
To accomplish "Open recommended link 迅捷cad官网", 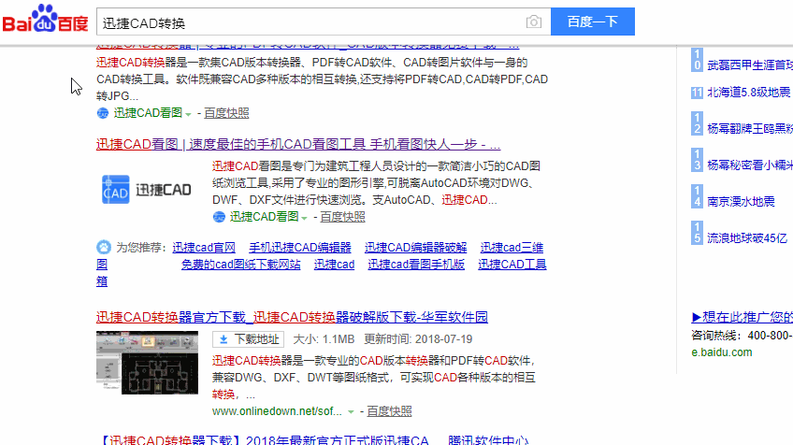I will coord(204,248).
